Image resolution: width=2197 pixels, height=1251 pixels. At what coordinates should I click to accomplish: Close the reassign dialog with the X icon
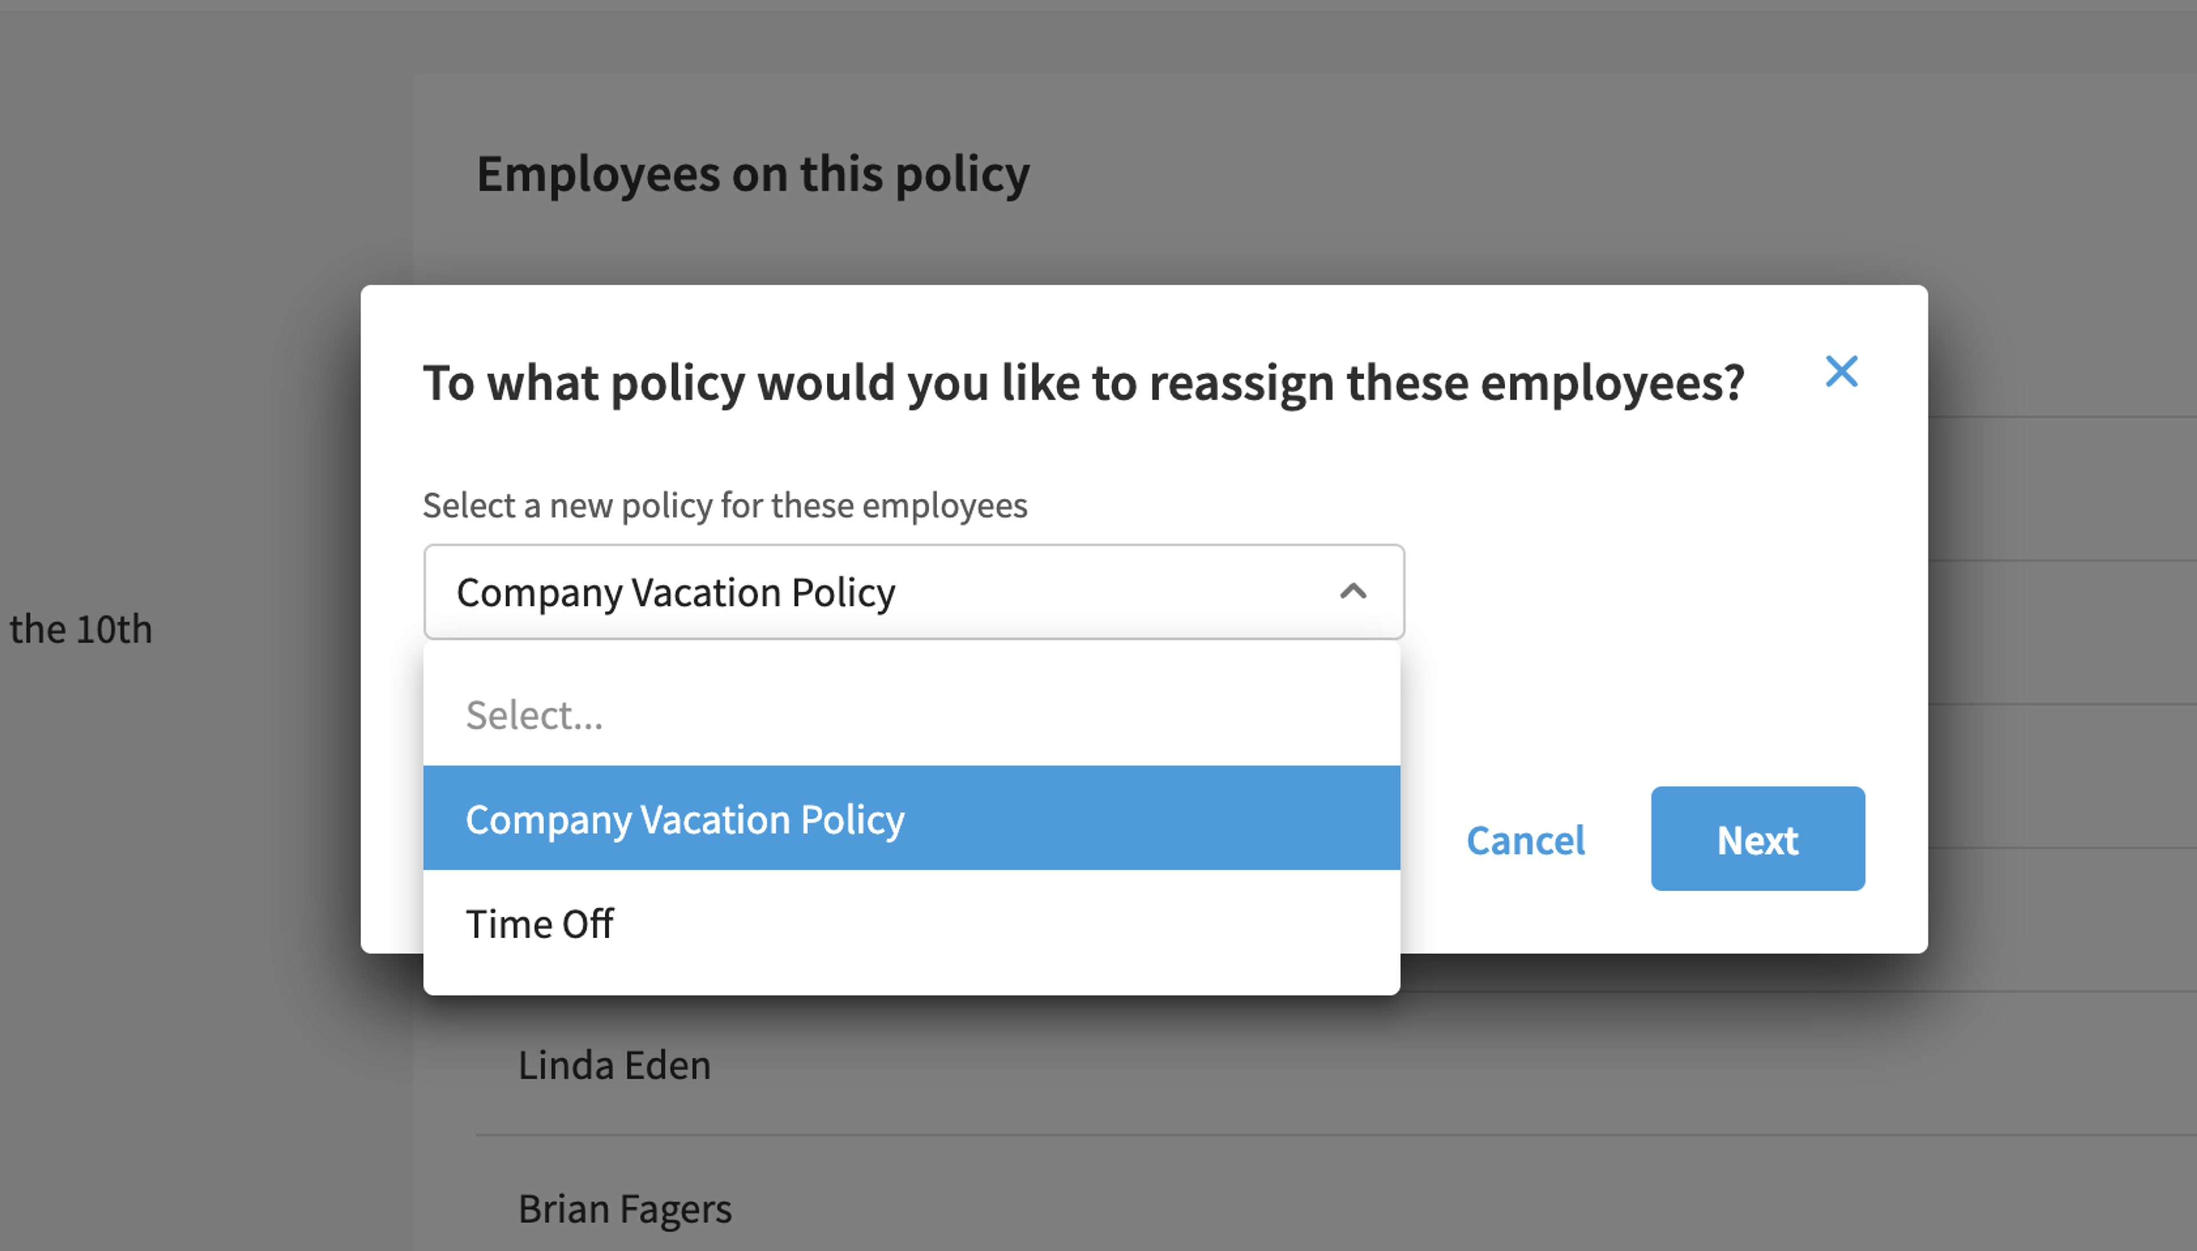point(1841,371)
